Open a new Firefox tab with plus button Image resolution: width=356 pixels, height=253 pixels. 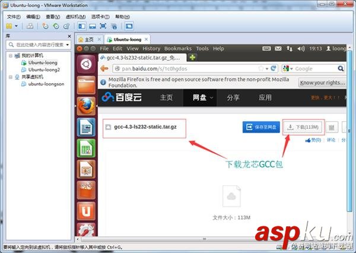[192, 57]
